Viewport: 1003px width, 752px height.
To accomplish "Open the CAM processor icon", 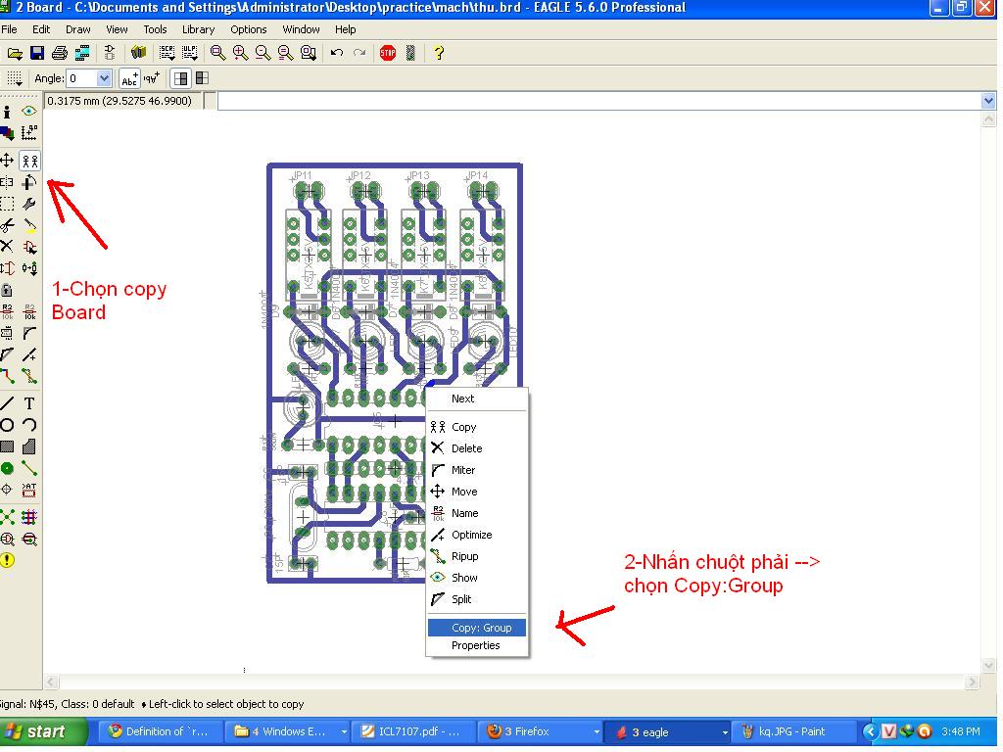I will 82,53.
